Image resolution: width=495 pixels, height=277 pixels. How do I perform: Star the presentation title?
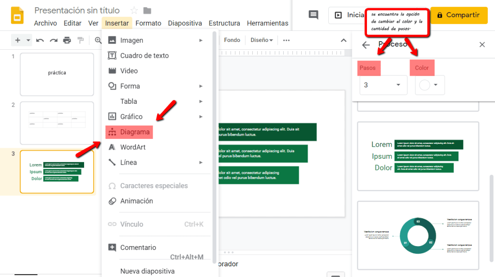(x=134, y=11)
